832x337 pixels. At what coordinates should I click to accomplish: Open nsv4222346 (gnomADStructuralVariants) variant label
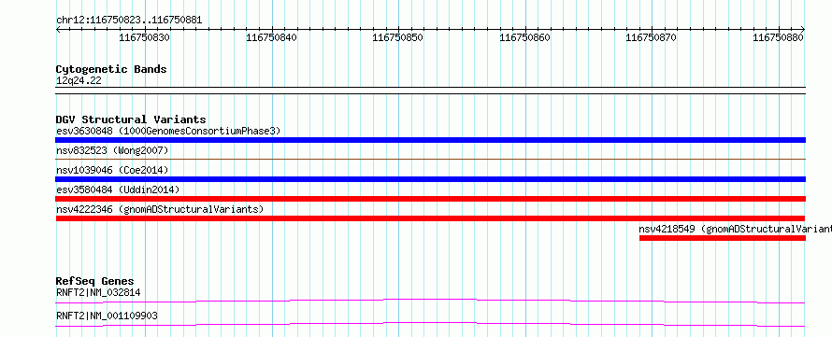[x=160, y=209]
